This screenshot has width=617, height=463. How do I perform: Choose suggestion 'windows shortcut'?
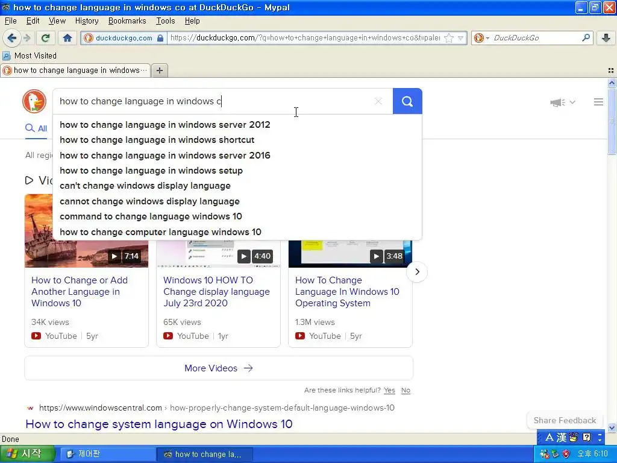[237, 140]
